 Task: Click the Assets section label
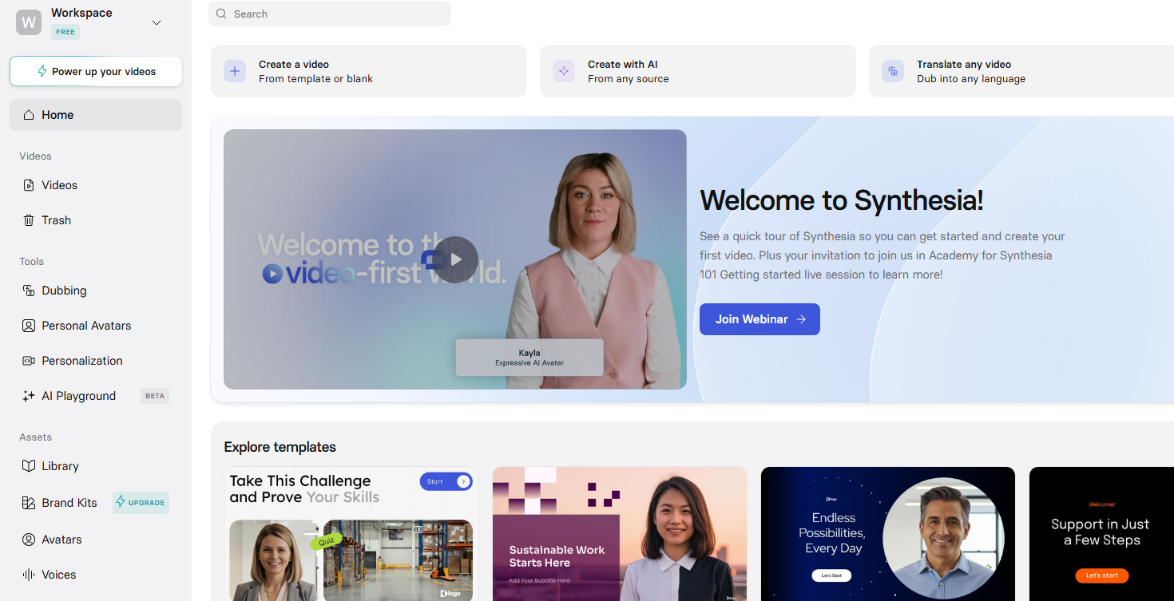coord(36,437)
